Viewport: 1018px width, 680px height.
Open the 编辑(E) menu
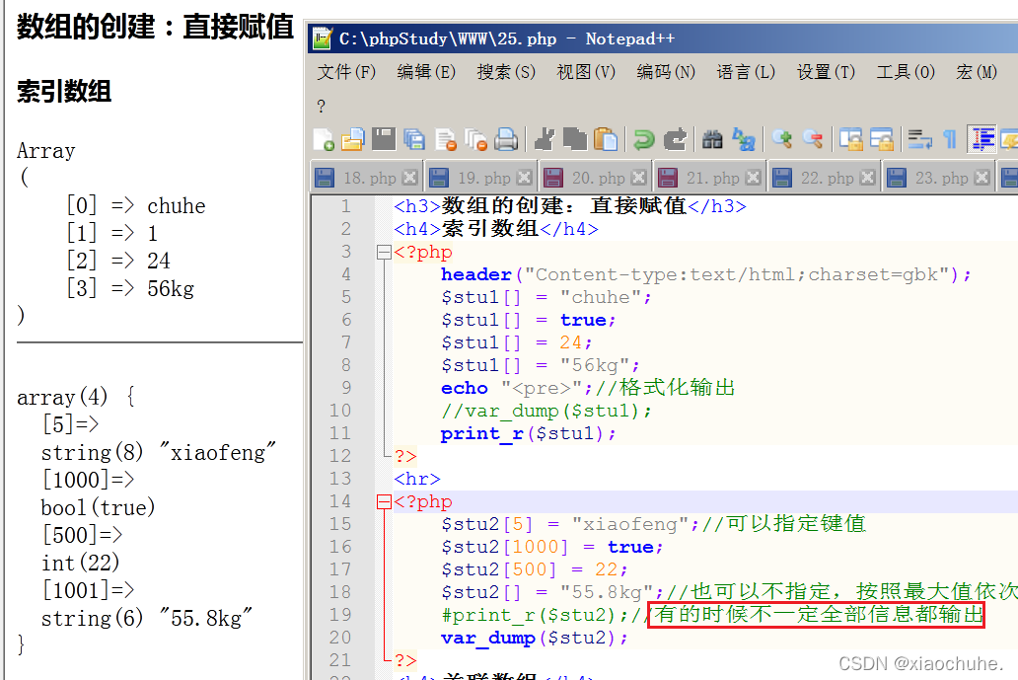pyautogui.click(x=426, y=71)
